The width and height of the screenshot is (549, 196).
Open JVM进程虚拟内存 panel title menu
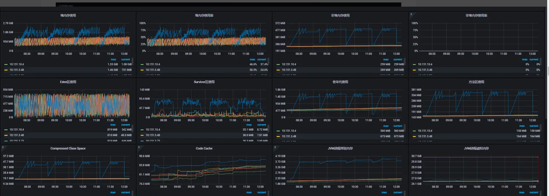tap(476, 149)
